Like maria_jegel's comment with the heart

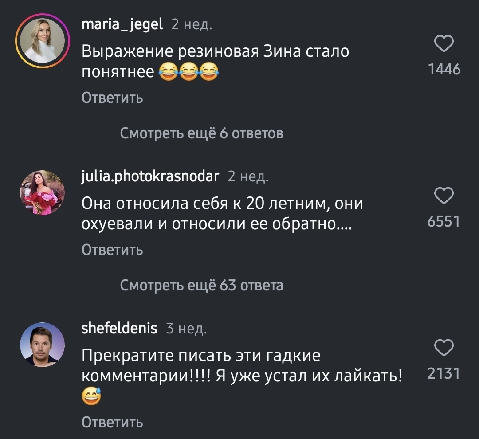click(443, 45)
